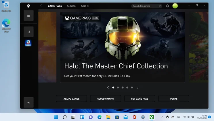This screenshot has width=214, height=121.
Task: Click the PERKS button
Action: (174, 98)
